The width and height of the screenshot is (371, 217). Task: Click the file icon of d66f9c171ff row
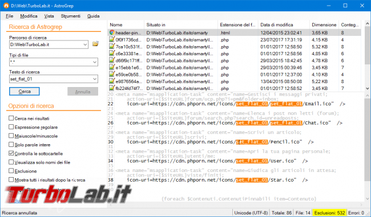[112, 60]
